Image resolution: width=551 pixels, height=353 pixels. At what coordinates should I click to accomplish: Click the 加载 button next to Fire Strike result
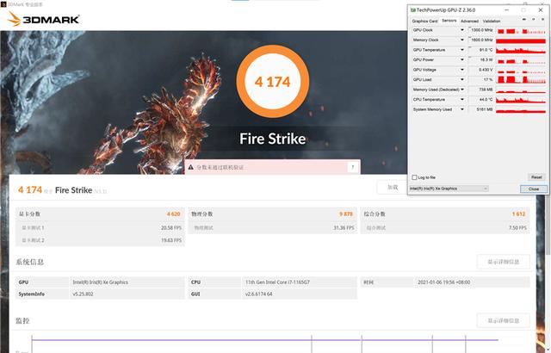coord(393,187)
